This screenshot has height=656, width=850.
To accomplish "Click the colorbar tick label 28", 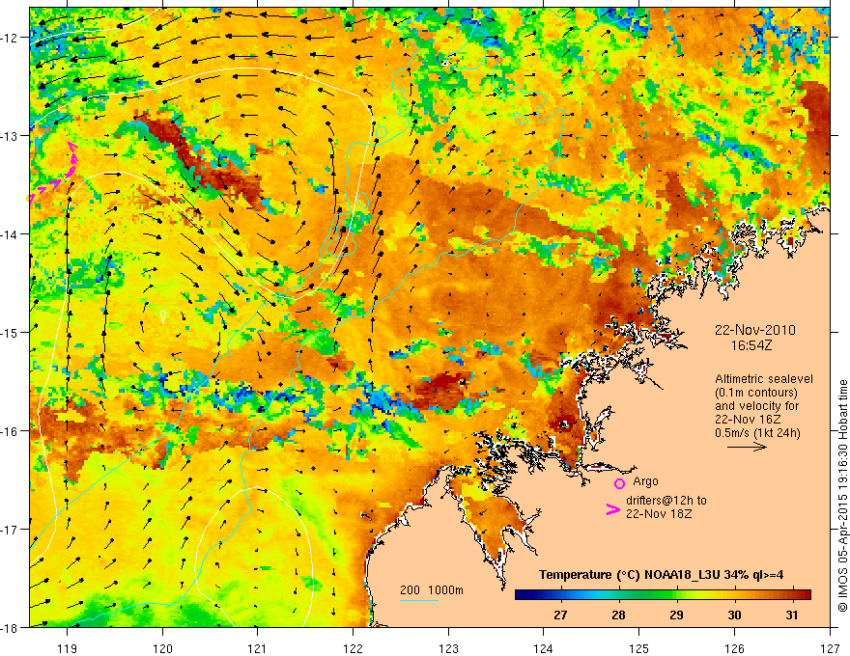I will (x=618, y=615).
